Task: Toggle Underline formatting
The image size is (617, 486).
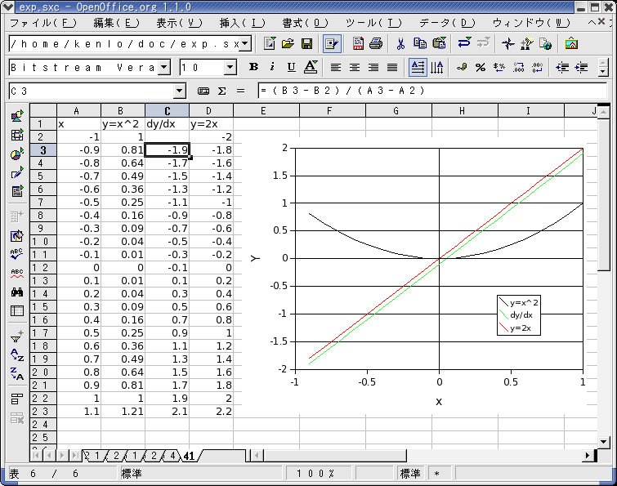Action: (291, 67)
